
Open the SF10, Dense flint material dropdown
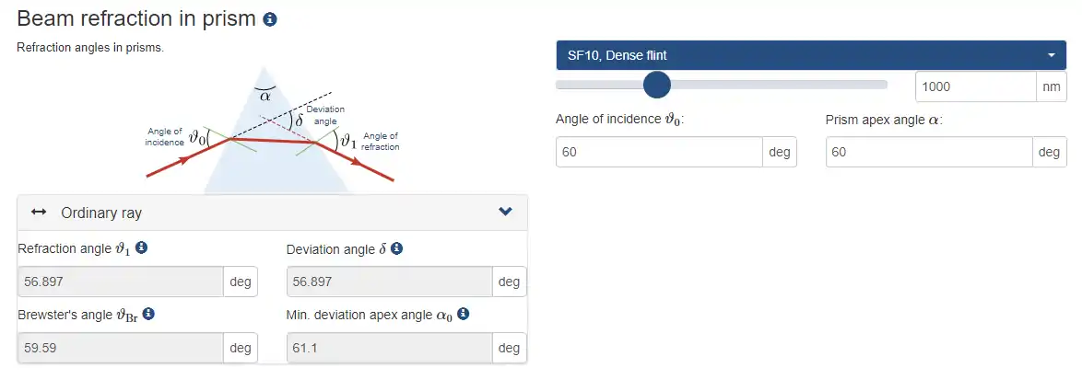(x=811, y=55)
